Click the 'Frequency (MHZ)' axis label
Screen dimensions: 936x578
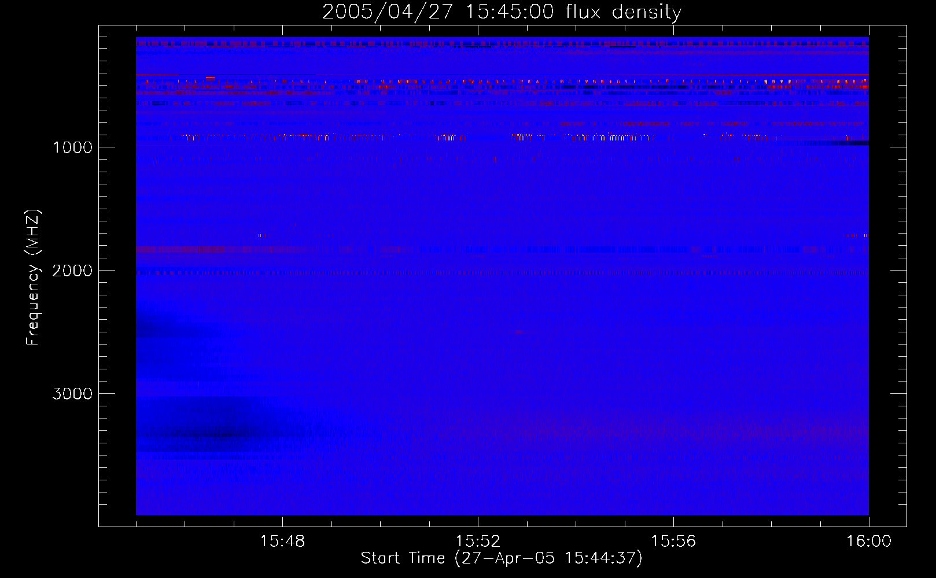[x=33, y=277]
